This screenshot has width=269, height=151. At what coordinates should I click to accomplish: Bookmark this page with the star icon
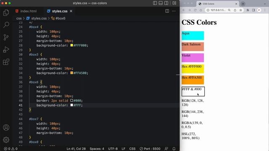pyautogui.click(x=241, y=10)
